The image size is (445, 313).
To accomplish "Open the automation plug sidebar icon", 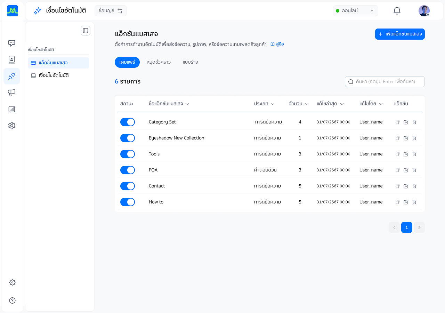I will click(x=12, y=76).
